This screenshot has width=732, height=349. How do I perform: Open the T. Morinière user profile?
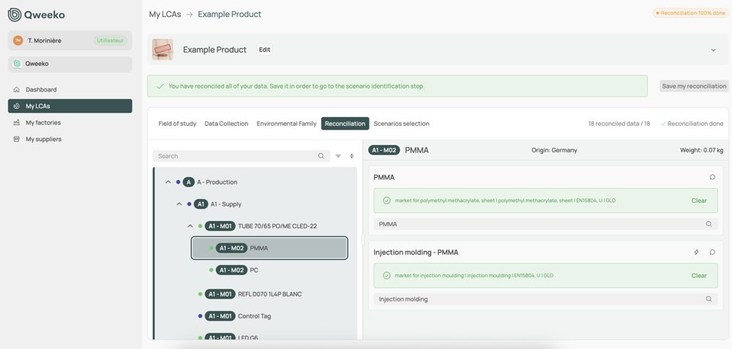[70, 40]
